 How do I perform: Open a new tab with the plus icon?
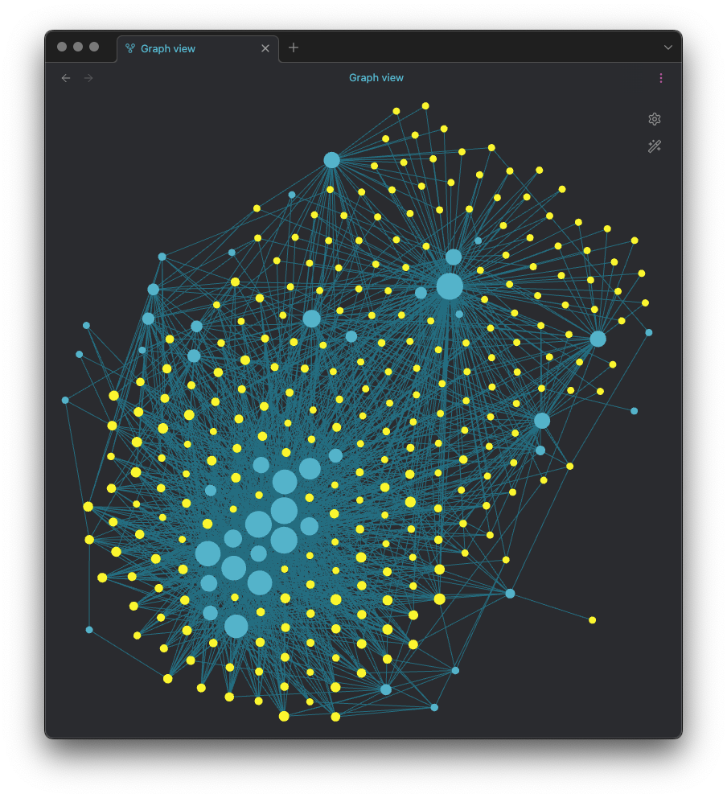click(x=293, y=47)
